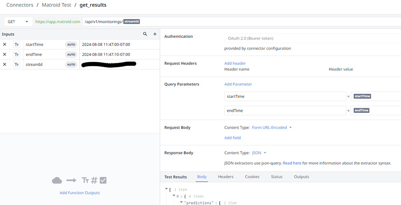Viewport: 401px width, 205px height.
Task: Toggle the AUTO badge for startTime
Action: click(71, 44)
